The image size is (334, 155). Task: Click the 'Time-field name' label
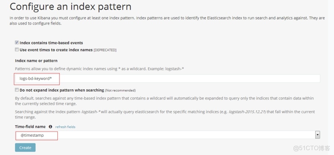(31, 127)
